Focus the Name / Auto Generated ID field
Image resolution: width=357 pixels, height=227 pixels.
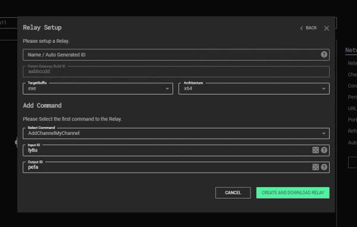(x=176, y=55)
